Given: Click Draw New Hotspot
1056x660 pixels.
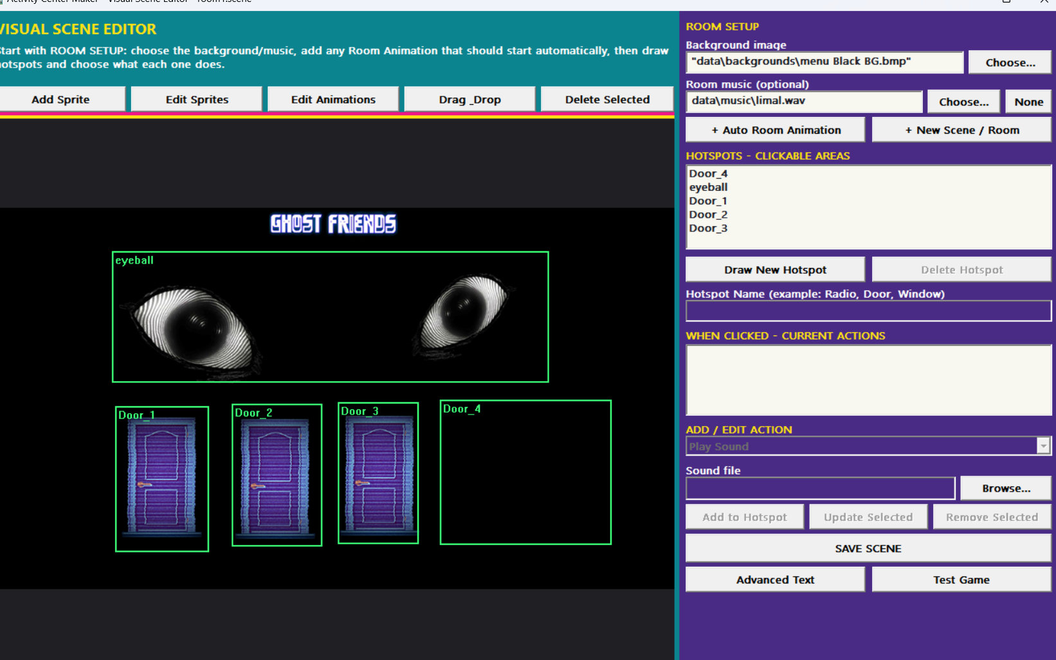Looking at the screenshot, I should pyautogui.click(x=775, y=270).
